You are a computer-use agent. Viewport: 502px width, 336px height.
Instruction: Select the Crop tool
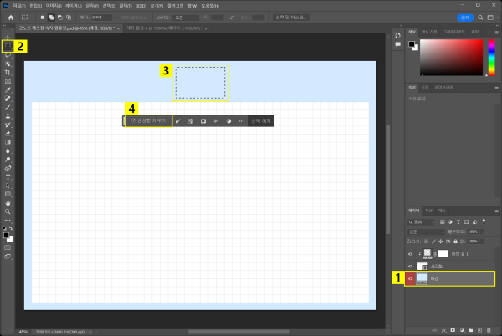tap(8, 73)
